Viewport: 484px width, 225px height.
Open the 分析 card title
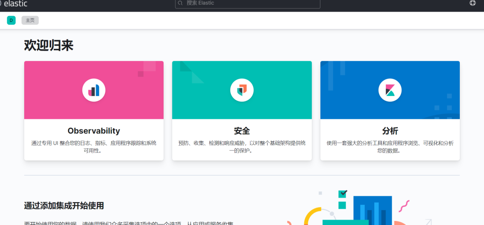pyautogui.click(x=390, y=131)
